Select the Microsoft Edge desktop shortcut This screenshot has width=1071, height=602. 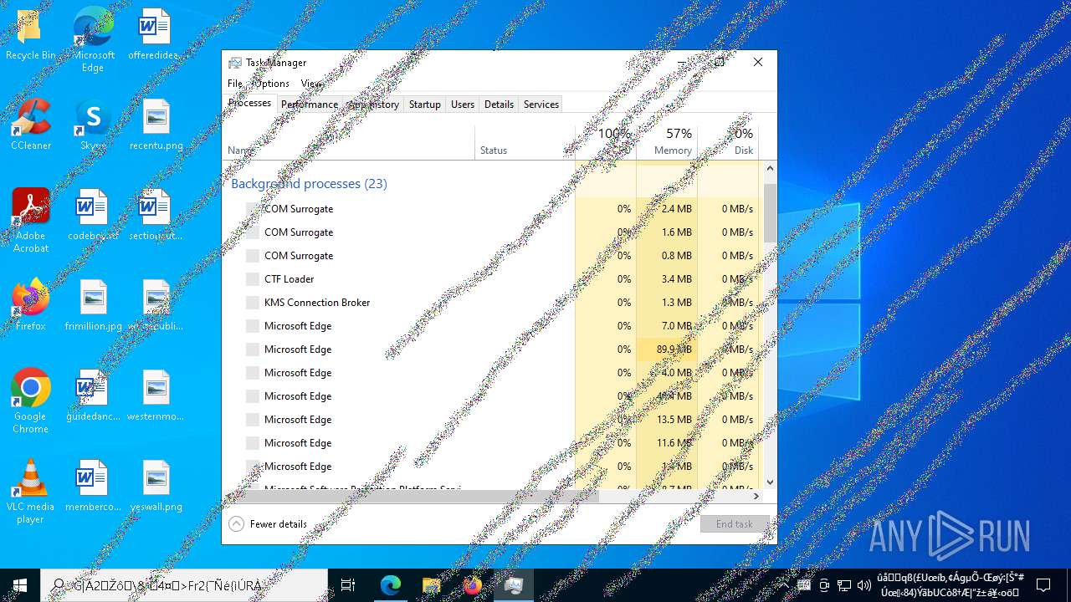pos(93,40)
